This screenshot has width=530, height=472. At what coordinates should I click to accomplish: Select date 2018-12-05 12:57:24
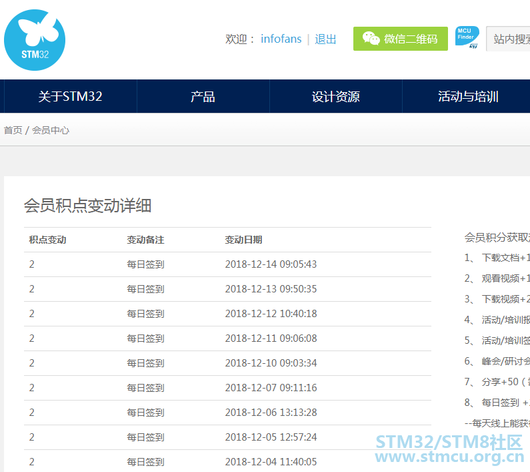[271, 437]
